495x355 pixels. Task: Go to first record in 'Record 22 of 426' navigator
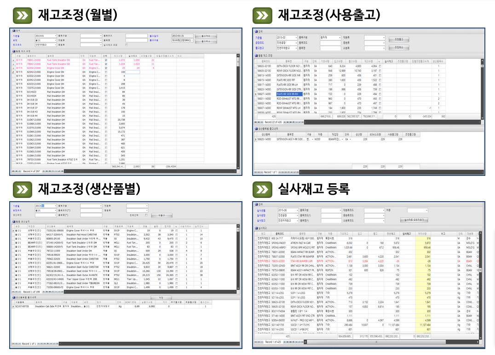point(256,122)
